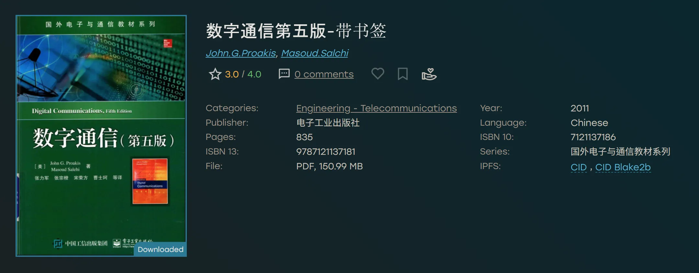
Task: Toggle the Downloaded status badge
Action: click(x=160, y=249)
